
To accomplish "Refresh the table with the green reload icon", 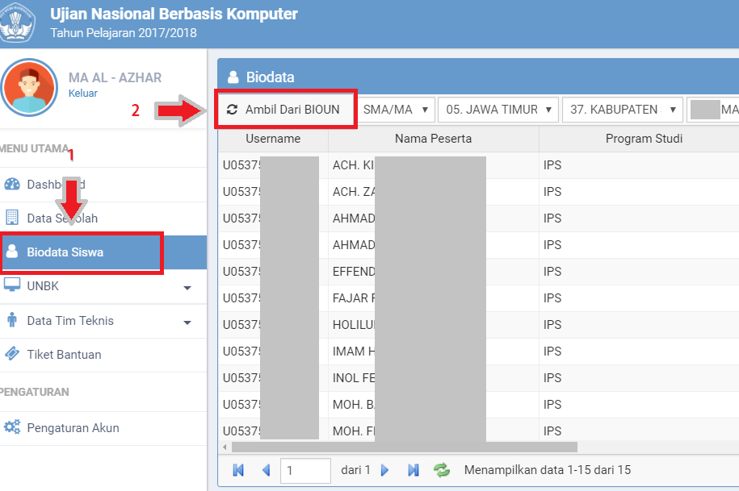I will [x=442, y=470].
